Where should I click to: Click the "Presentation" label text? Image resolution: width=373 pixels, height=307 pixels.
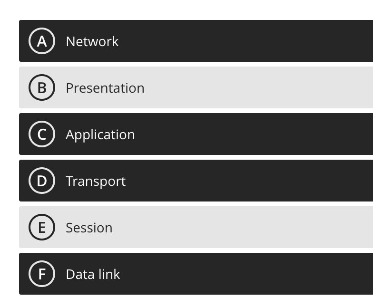click(x=105, y=88)
